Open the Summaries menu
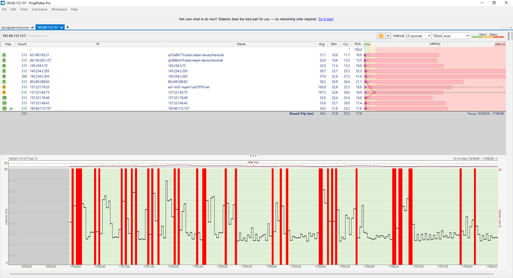This screenshot has width=513, height=278. pos(39,9)
